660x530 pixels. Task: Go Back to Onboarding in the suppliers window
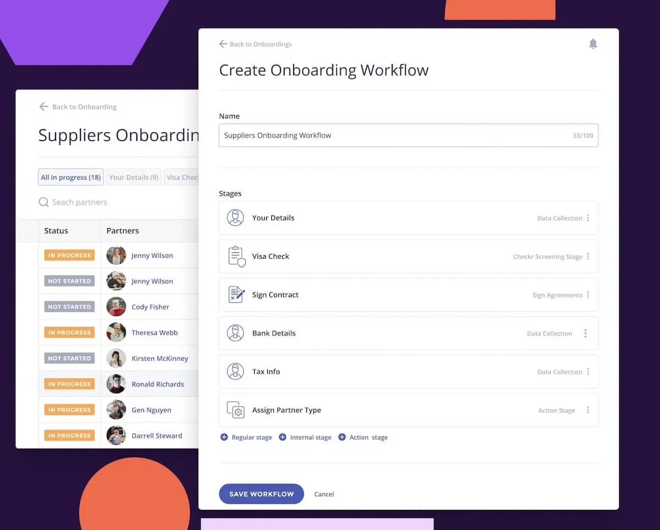click(x=78, y=107)
